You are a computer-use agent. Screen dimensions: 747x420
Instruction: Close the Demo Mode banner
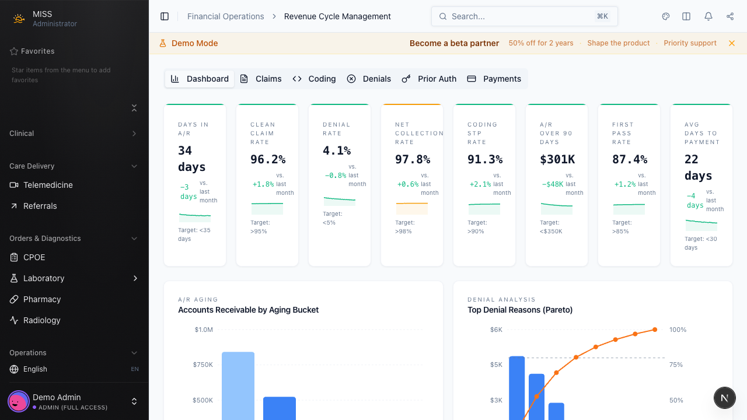pos(732,43)
